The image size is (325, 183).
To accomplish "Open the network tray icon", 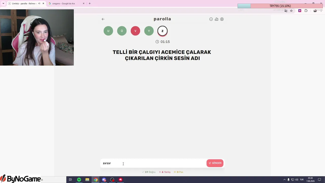I will pos(292,180).
